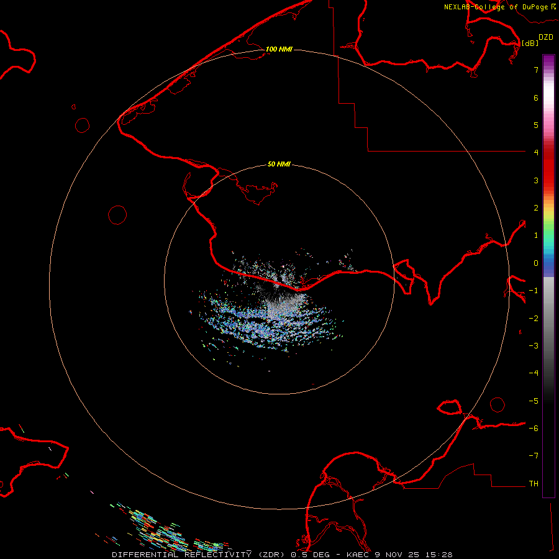Select the 0 value on the scale
The image size is (559, 559).
(x=536, y=263)
